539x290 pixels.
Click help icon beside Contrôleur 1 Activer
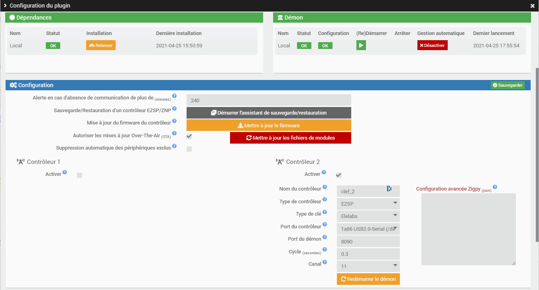[65, 172]
